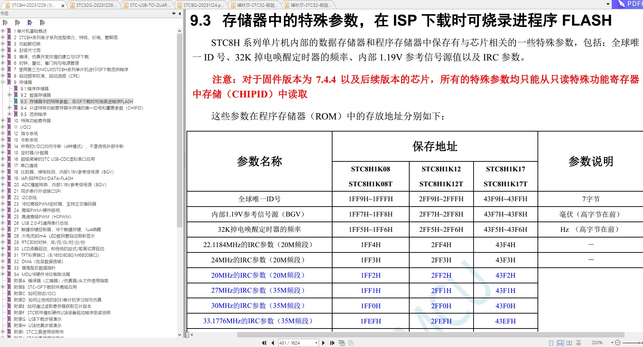Click the zoom slider track
The width and height of the screenshot is (643, 347).
(x=633, y=343)
